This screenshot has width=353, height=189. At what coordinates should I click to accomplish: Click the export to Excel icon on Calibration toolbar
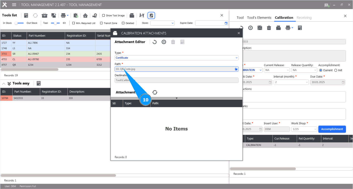coord(300,28)
